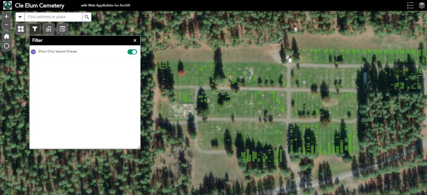Open the layer list stack icon
This screenshot has height=195, width=427.
coord(422,5)
